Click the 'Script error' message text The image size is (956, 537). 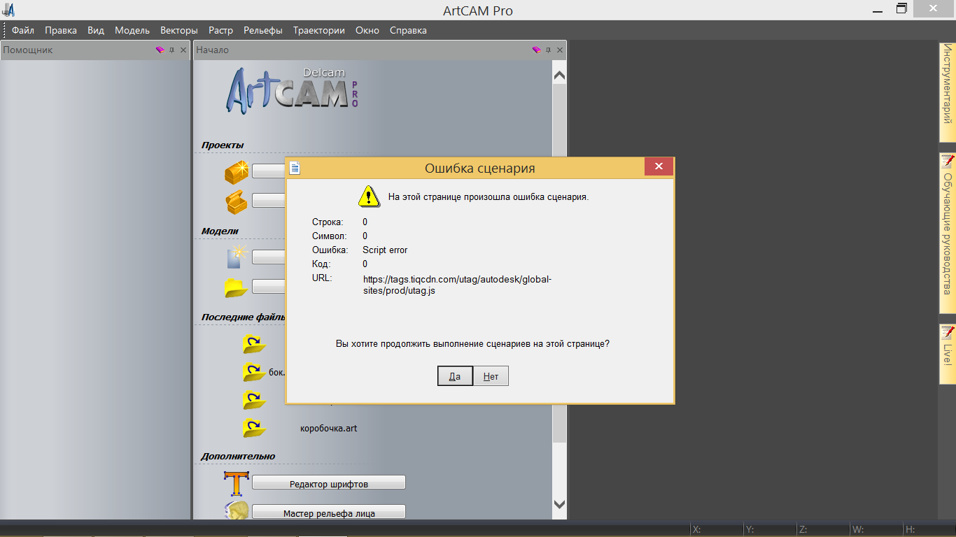(x=385, y=250)
